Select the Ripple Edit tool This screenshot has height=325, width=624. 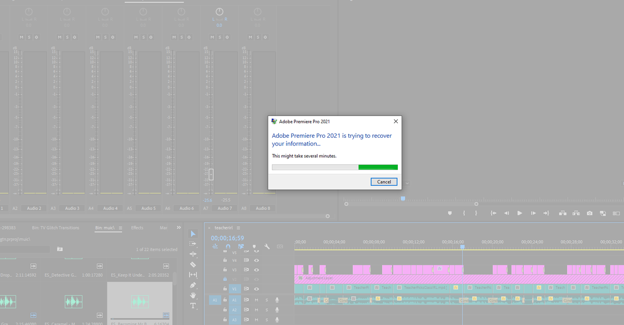pyautogui.click(x=193, y=254)
